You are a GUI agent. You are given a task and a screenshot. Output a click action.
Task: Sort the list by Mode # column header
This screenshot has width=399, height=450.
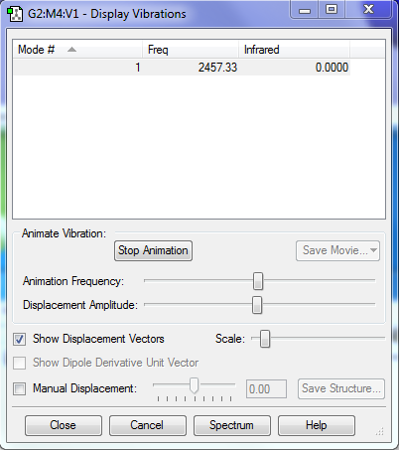pyautogui.click(x=78, y=50)
